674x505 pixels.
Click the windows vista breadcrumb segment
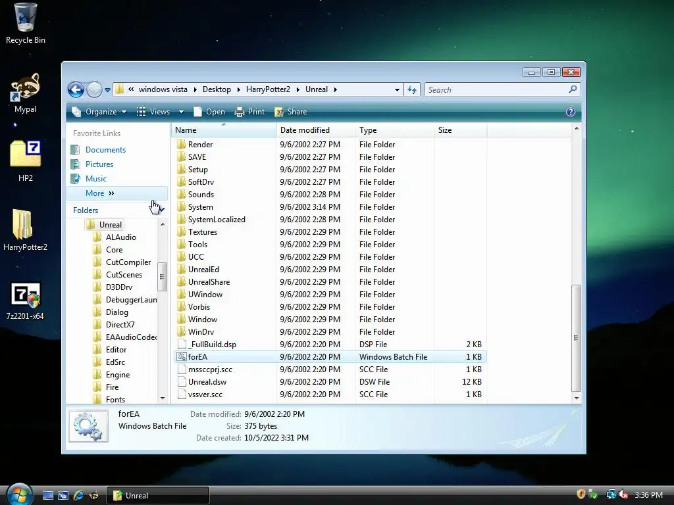tap(163, 89)
